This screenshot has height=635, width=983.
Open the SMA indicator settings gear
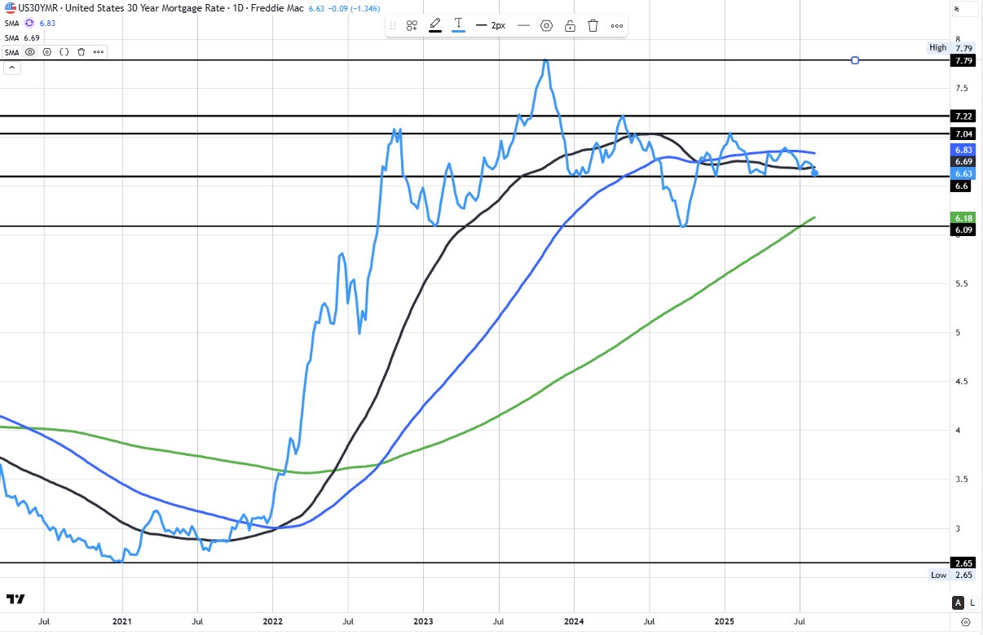[47, 51]
